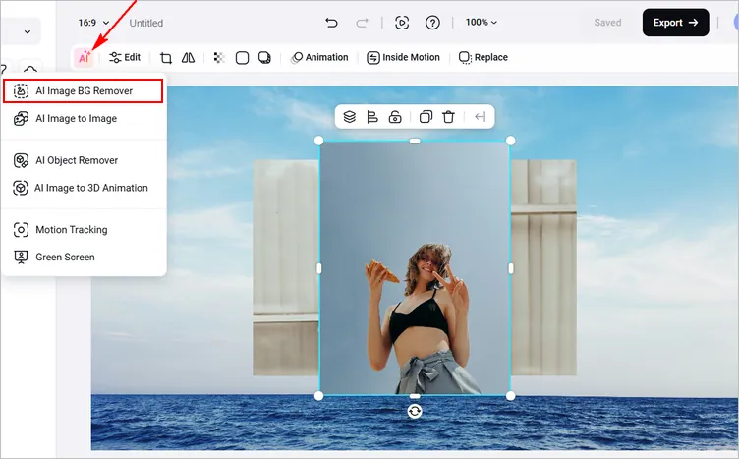Open the align icon in floating toolbar

click(372, 116)
